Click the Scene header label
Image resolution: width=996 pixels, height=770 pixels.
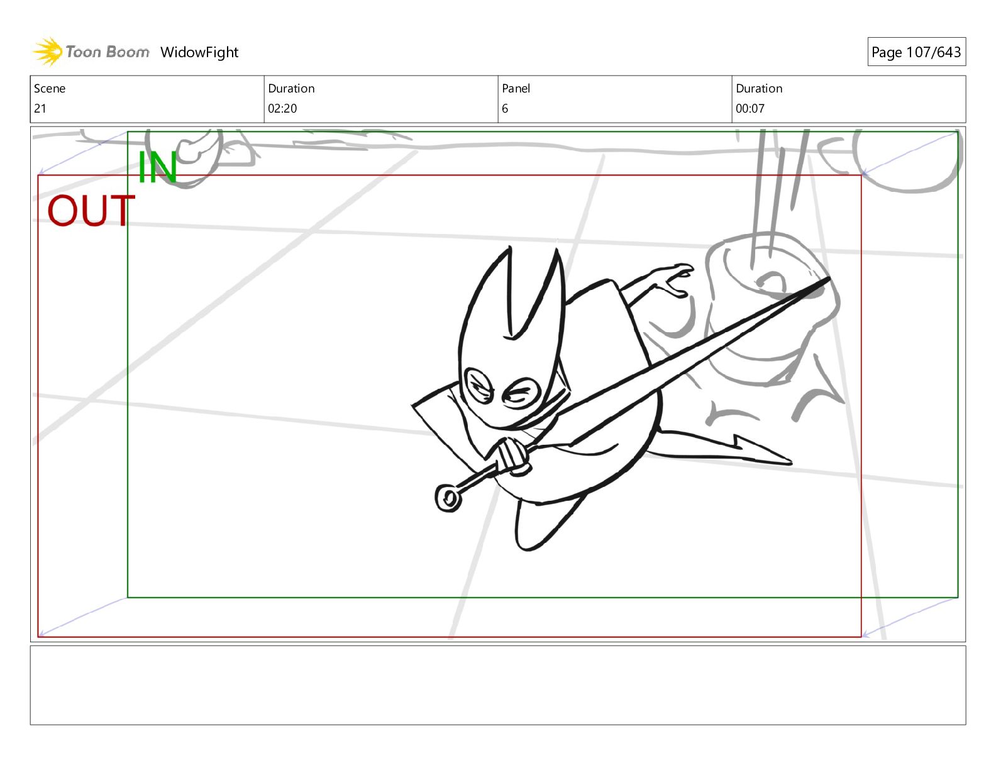tap(50, 89)
